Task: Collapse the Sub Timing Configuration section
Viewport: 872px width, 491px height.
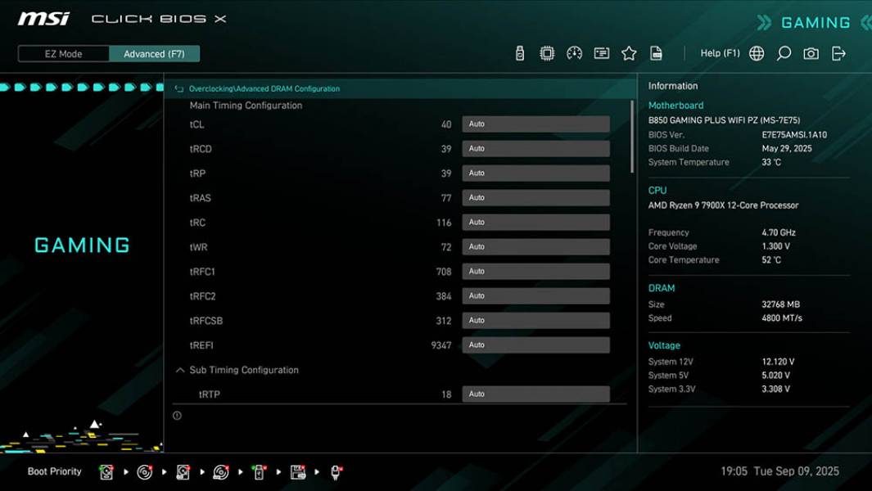Action: pyautogui.click(x=179, y=370)
